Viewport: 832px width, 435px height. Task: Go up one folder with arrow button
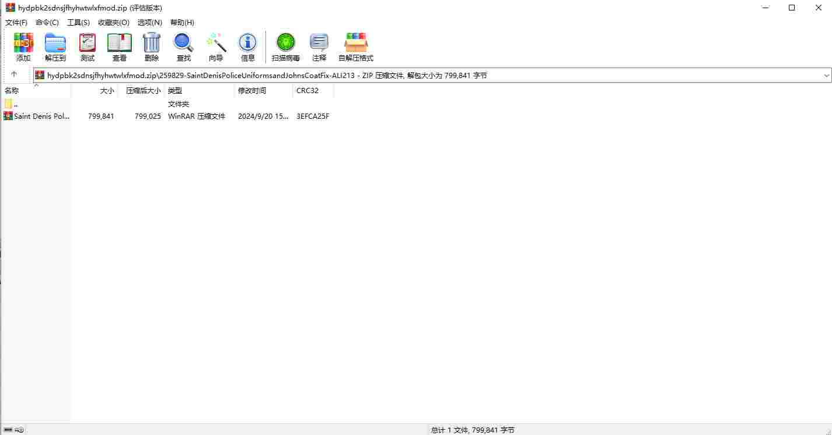coord(14,75)
